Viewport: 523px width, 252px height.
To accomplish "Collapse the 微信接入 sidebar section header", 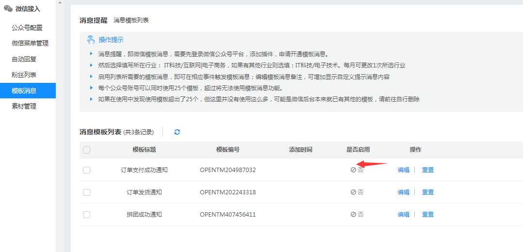I will pos(28,9).
